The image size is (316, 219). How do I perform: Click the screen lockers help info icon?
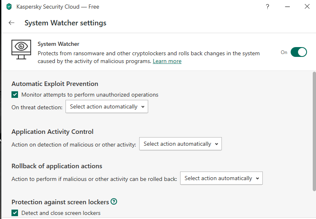[x=114, y=201]
